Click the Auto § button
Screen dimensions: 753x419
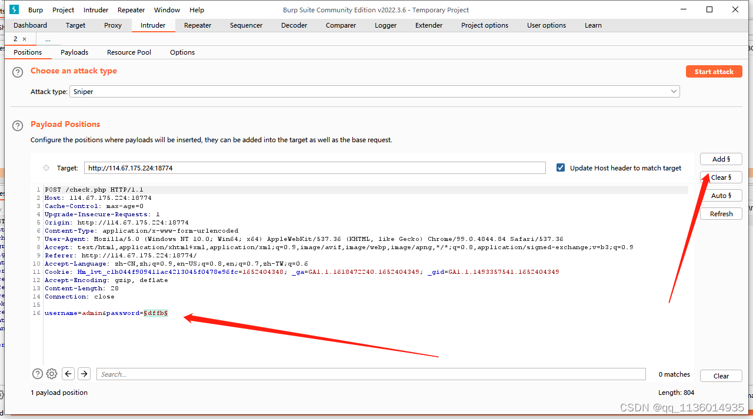(721, 196)
